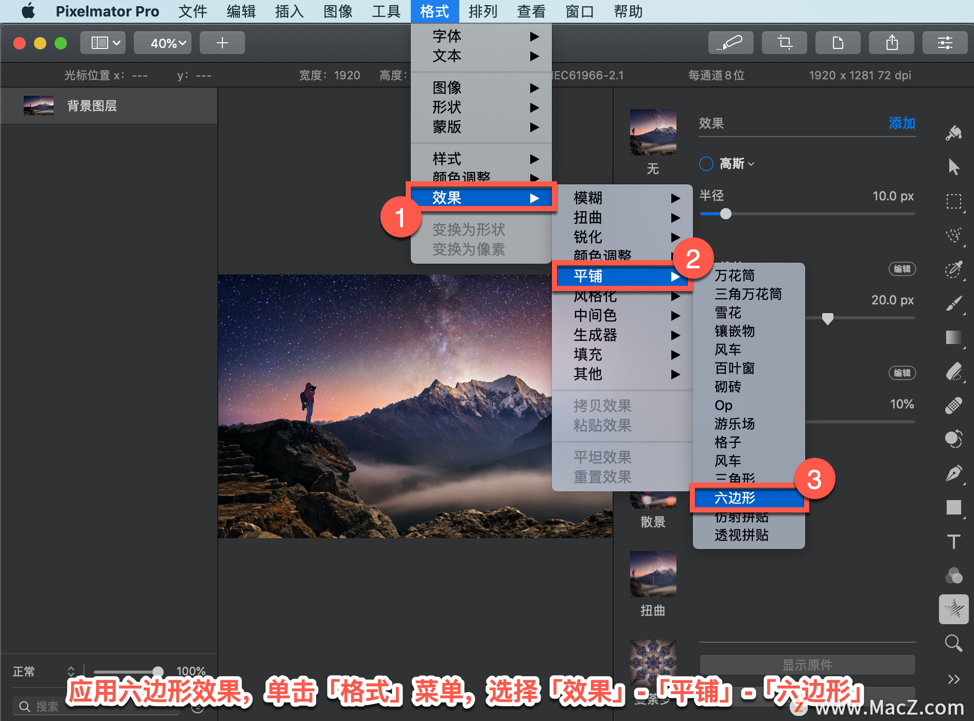Select the quick selection tool icon
974x721 pixels.
(954, 235)
